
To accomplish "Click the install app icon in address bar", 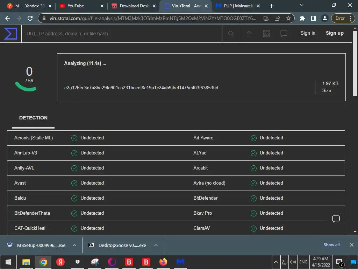I will click(266, 18).
